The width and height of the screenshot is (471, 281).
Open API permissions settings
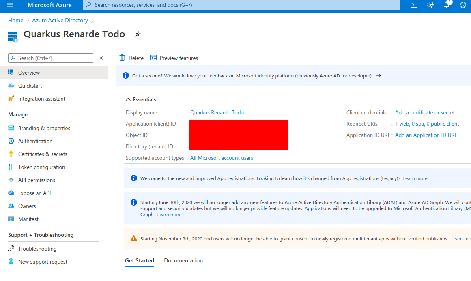coord(37,180)
